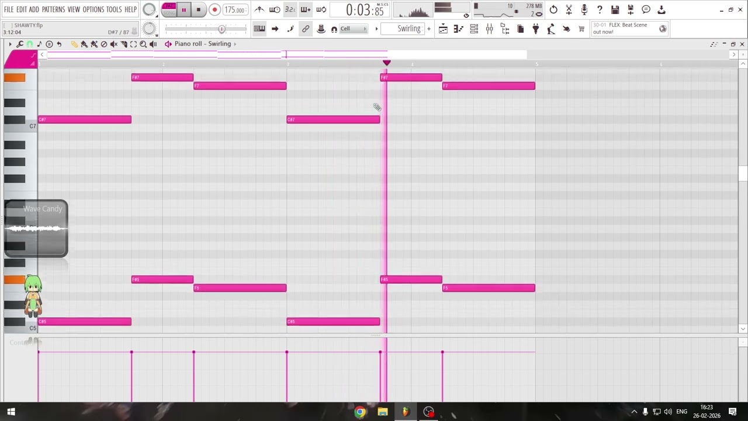Screen dimensions: 748x421
Task: Select the Delete tool in piano roll
Action: pyautogui.click(x=104, y=44)
